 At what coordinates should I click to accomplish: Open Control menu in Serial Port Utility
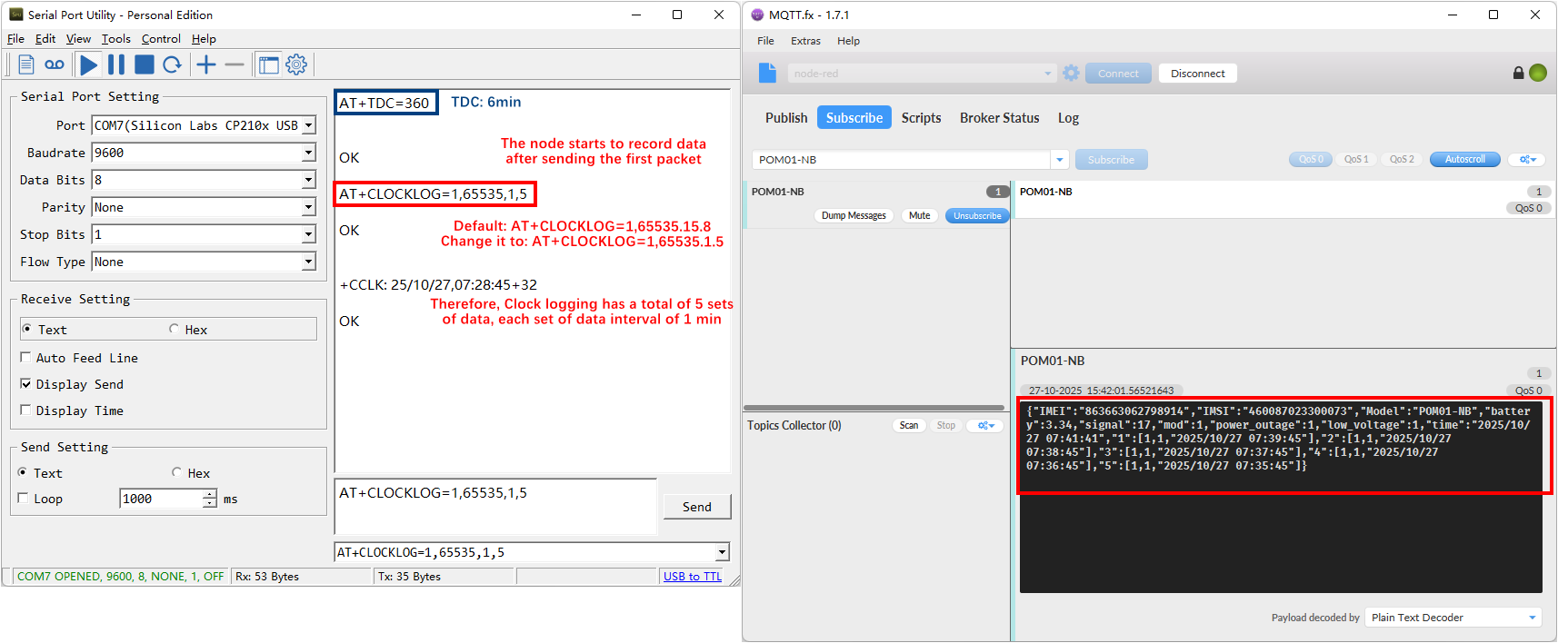pyautogui.click(x=161, y=39)
